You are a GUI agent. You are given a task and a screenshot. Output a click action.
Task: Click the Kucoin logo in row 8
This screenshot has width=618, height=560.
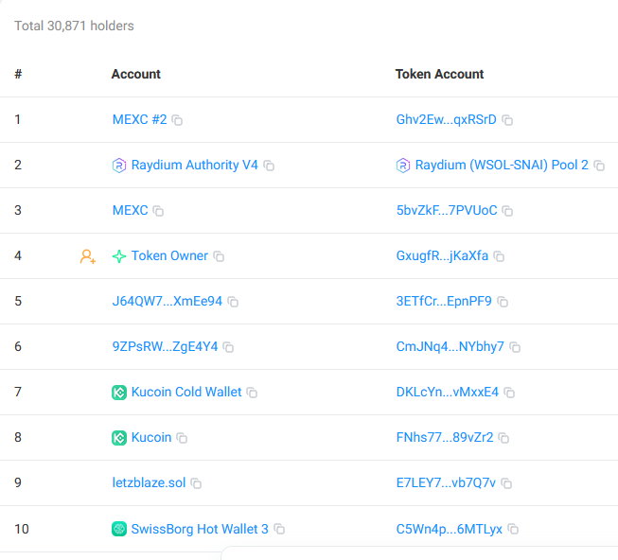[119, 438]
